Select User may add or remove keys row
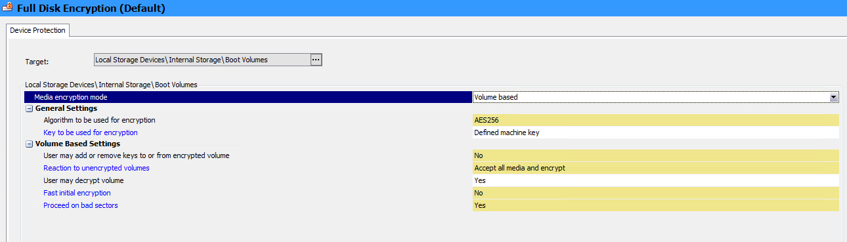The height and width of the screenshot is (242, 847). 136,155
